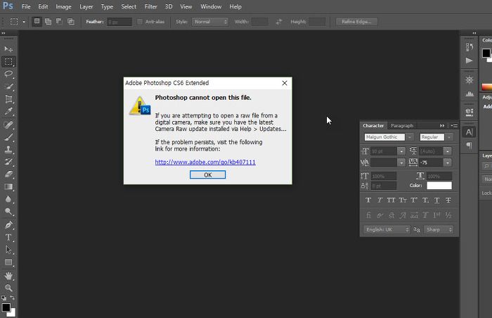
Task: Enable Subtract from selection mode
Action: (59, 21)
